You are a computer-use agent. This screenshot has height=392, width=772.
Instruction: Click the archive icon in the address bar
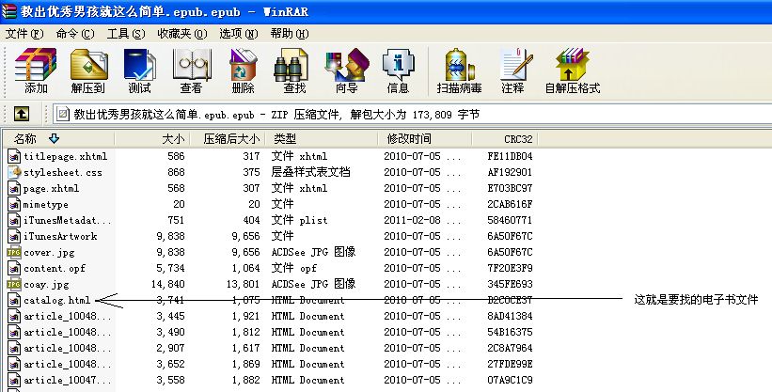62,115
